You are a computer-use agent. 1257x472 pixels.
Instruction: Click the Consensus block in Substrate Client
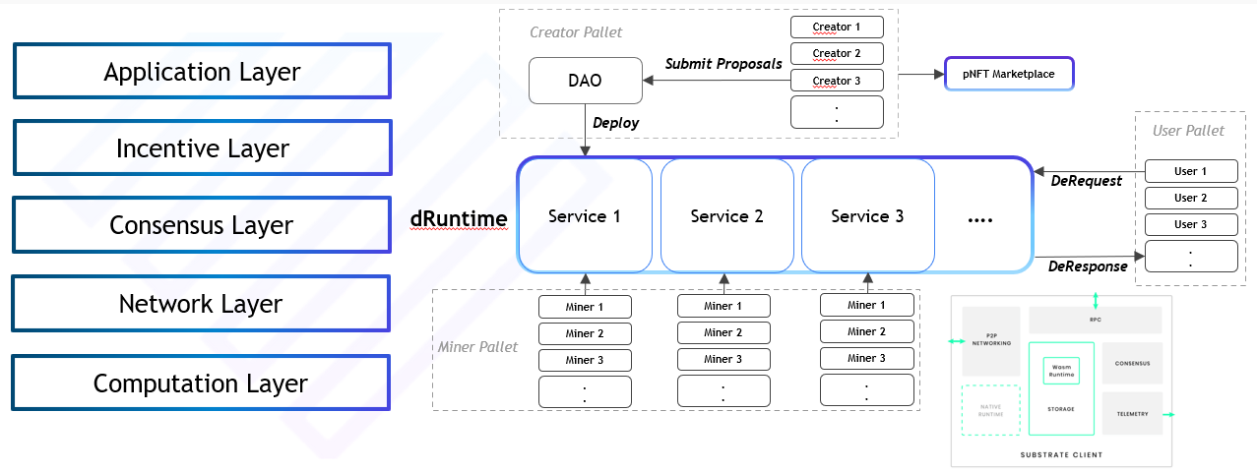point(1132,363)
